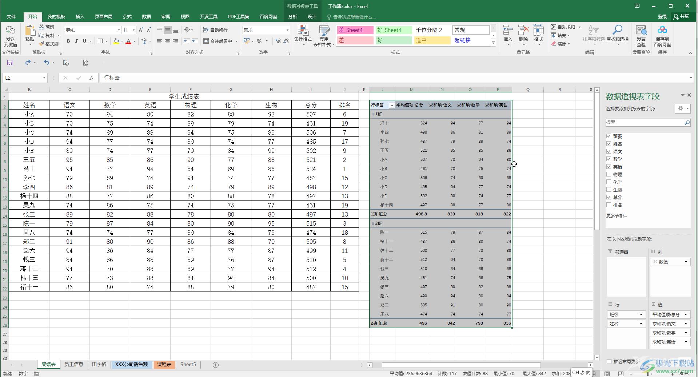This screenshot has width=698, height=377.
Task: Open pivot fields panel tools gear dropdown
Action: [x=683, y=108]
